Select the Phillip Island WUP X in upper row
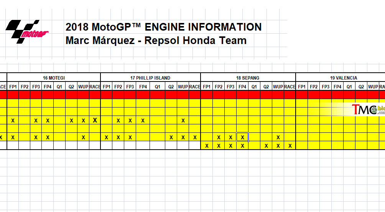Image resolution: width=385 pixels, height=212 pixels. (x=183, y=120)
